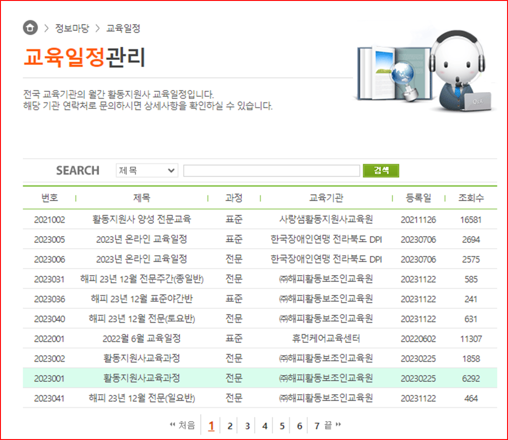Click the headset mascot illustration
The width and height of the screenshot is (508, 440).
[x=459, y=70]
